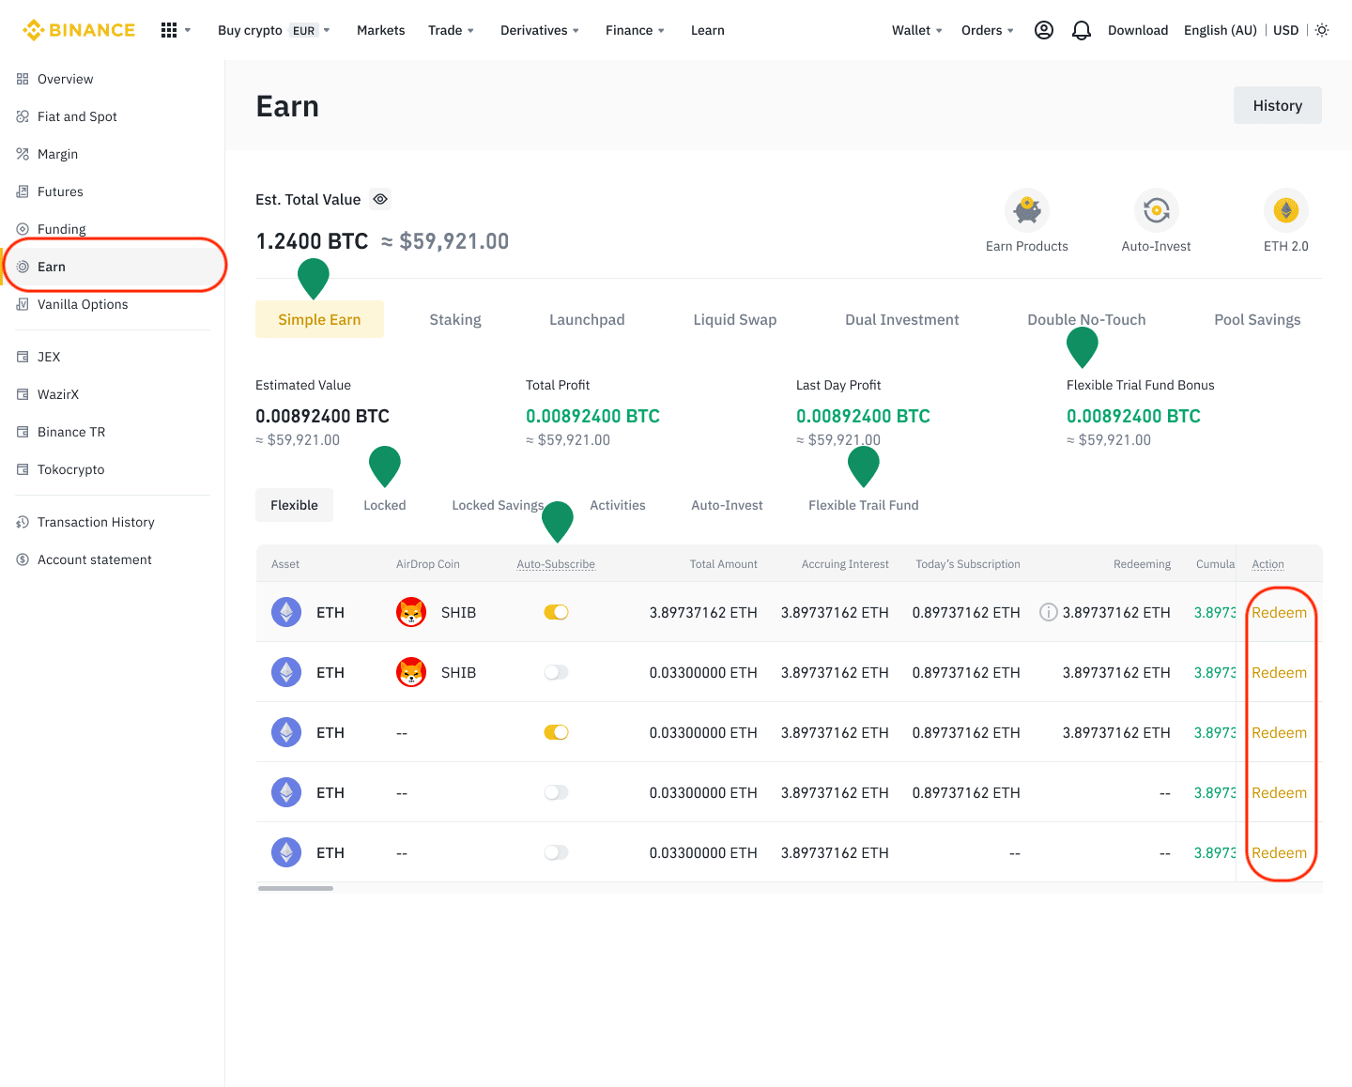
Task: Redeem the first ETH position
Action: [x=1279, y=612]
